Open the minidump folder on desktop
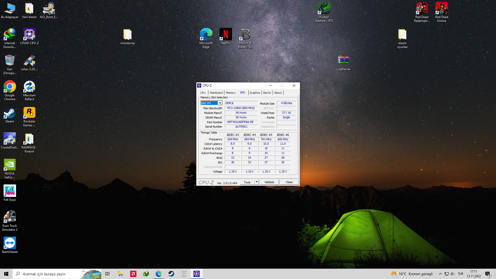This screenshot has width=496, height=279. pos(127,37)
